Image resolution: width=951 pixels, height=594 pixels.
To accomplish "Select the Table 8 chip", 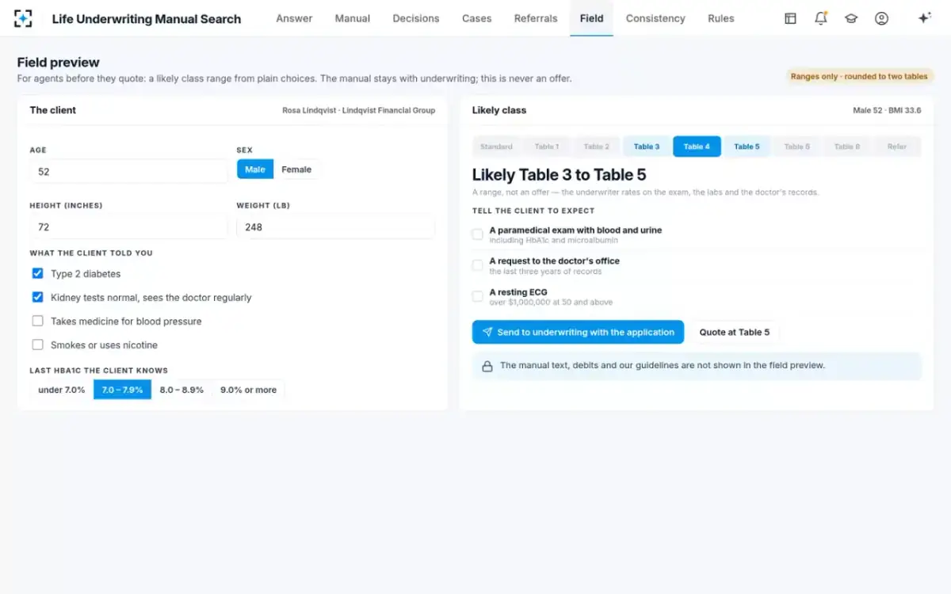I will click(846, 147).
